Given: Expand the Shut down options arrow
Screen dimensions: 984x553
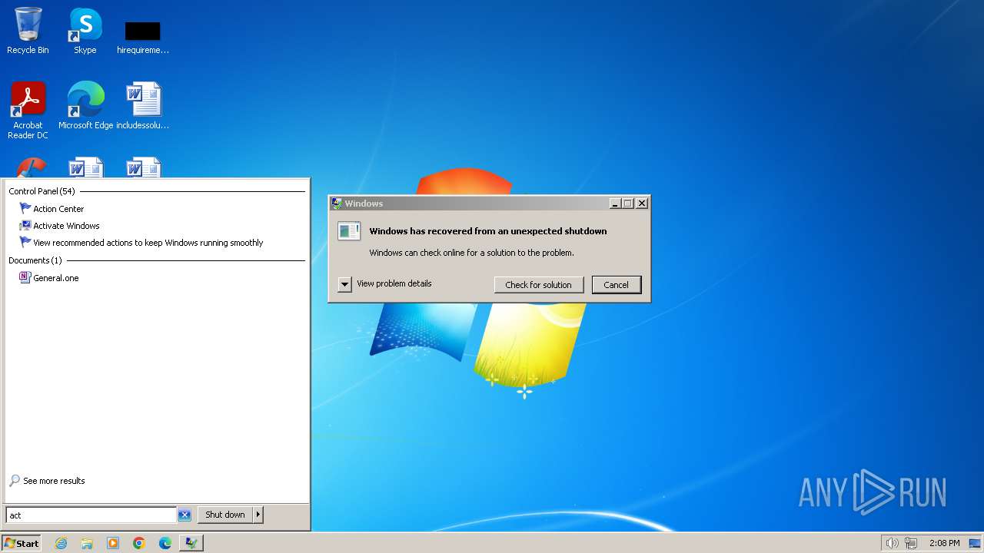Looking at the screenshot, I should click(x=258, y=515).
